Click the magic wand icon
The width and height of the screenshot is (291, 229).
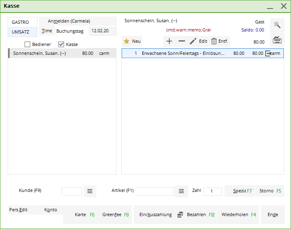[x=277, y=25]
